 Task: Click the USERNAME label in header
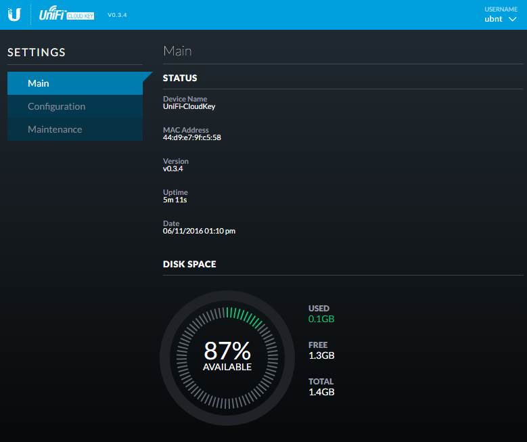[501, 9]
